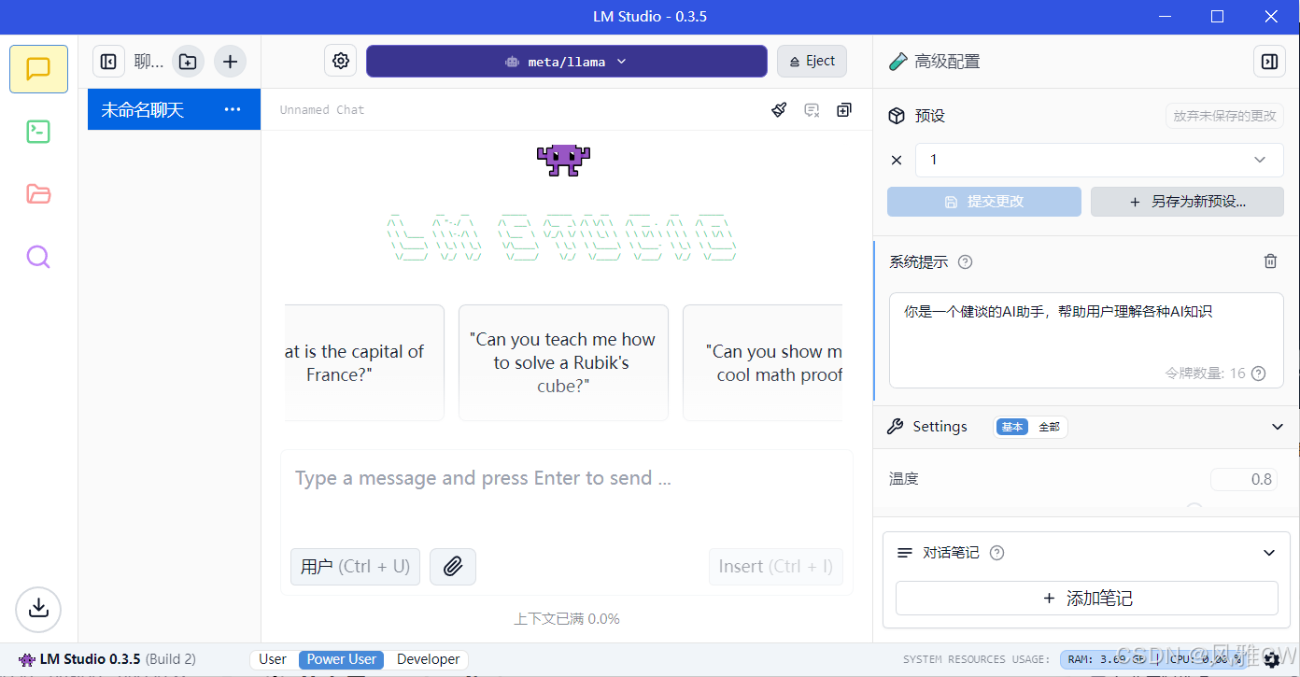
Task: Click the Insert (Ctrl + I) button
Action: point(775,566)
